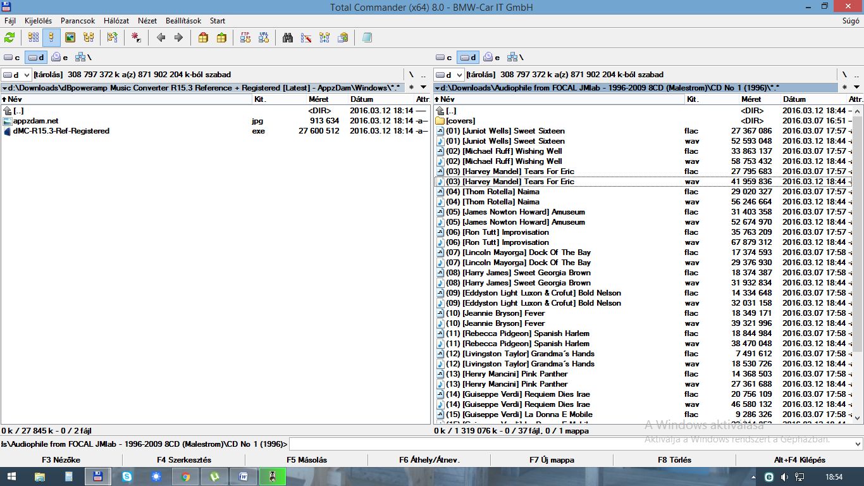Switch left panel to CD drive e
The width and height of the screenshot is (864, 486).
click(60, 58)
